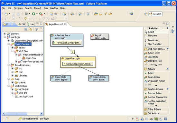
Task: Select the Render Bean Action entry
Action: (x=156, y=97)
